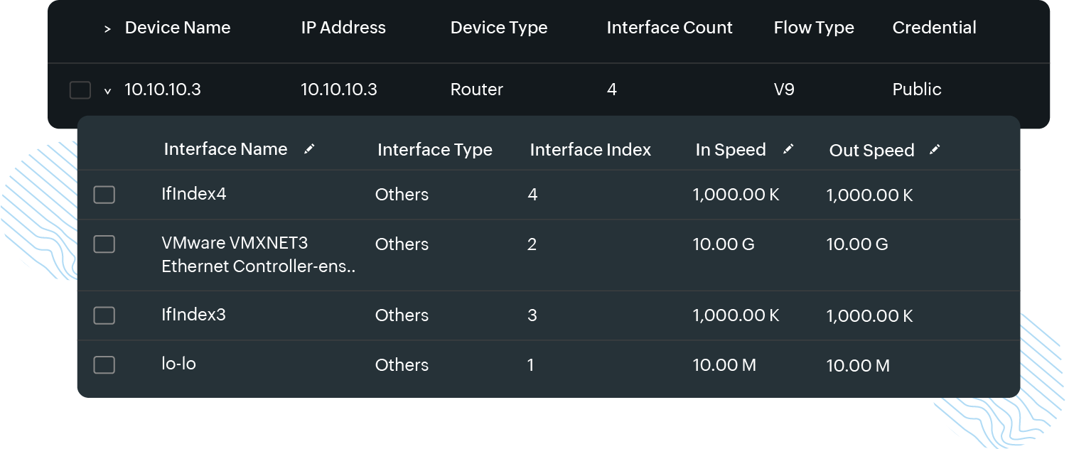The width and height of the screenshot is (1069, 449).
Task: Edit the Interface Name column values
Action: pyautogui.click(x=310, y=149)
